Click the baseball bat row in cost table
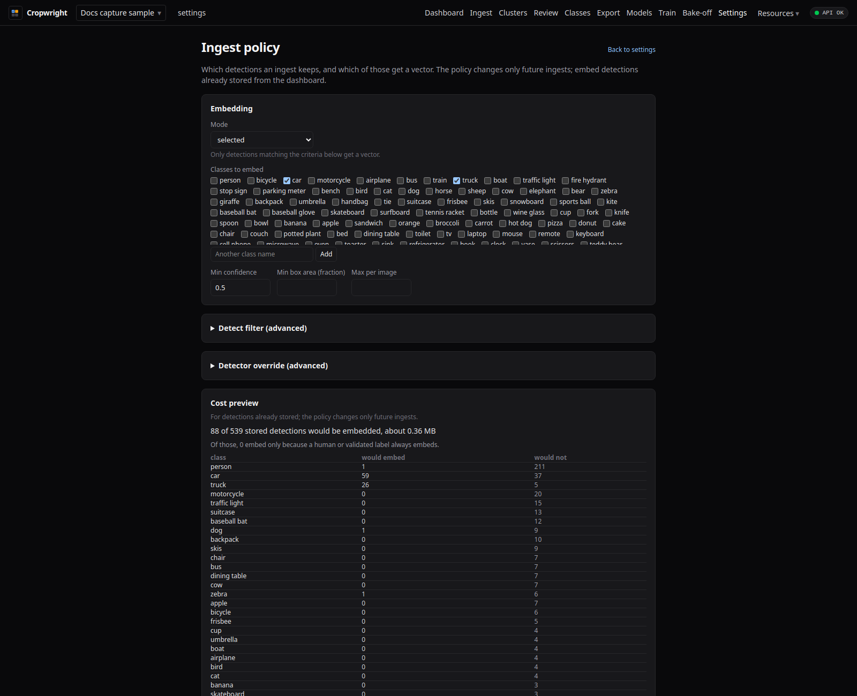The height and width of the screenshot is (696, 857). click(x=428, y=521)
